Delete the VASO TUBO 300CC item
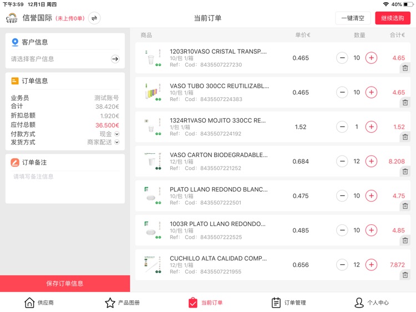The width and height of the screenshot is (416, 312). coord(405,103)
